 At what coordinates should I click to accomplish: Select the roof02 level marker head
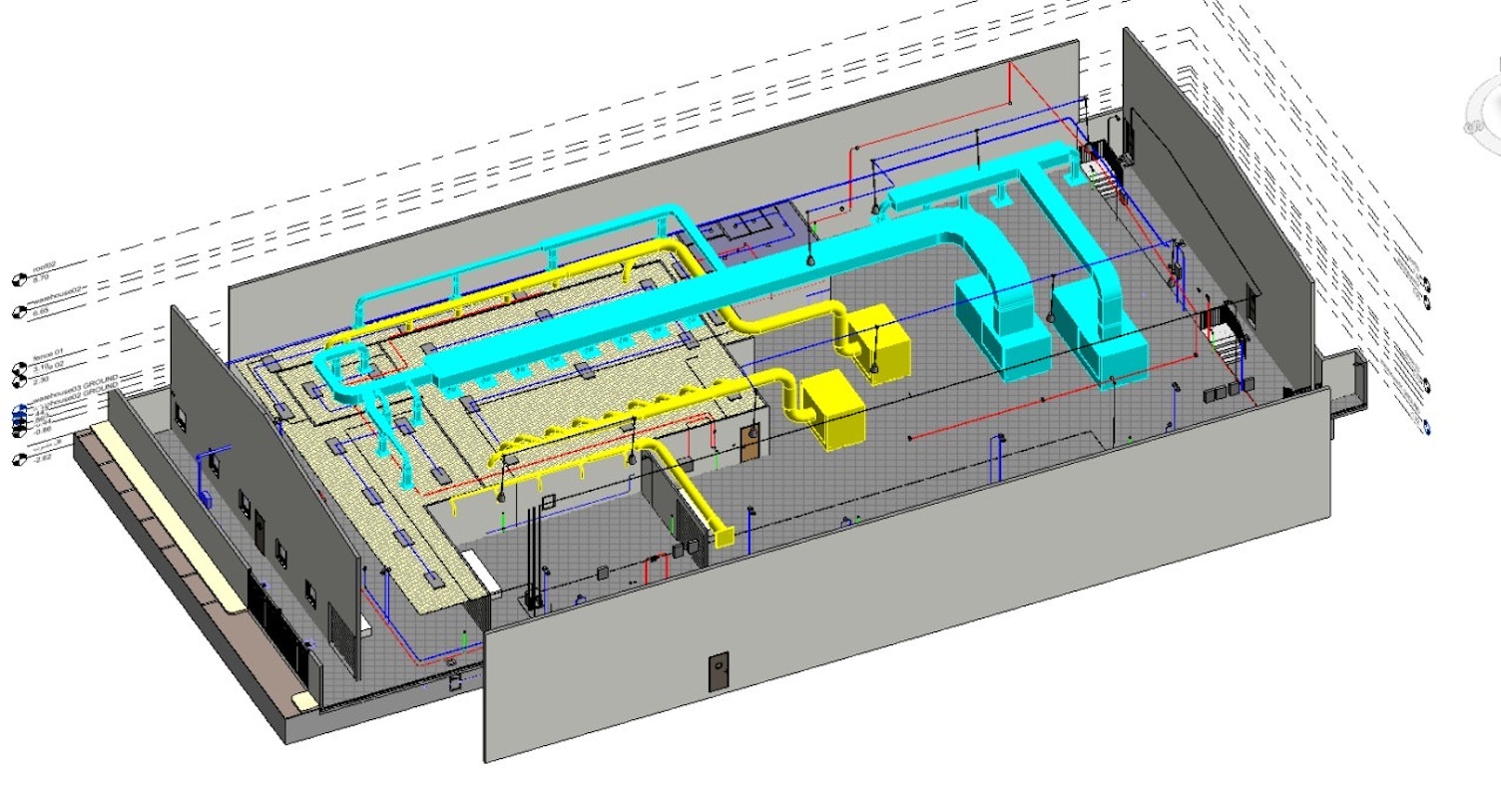[x=18, y=278]
